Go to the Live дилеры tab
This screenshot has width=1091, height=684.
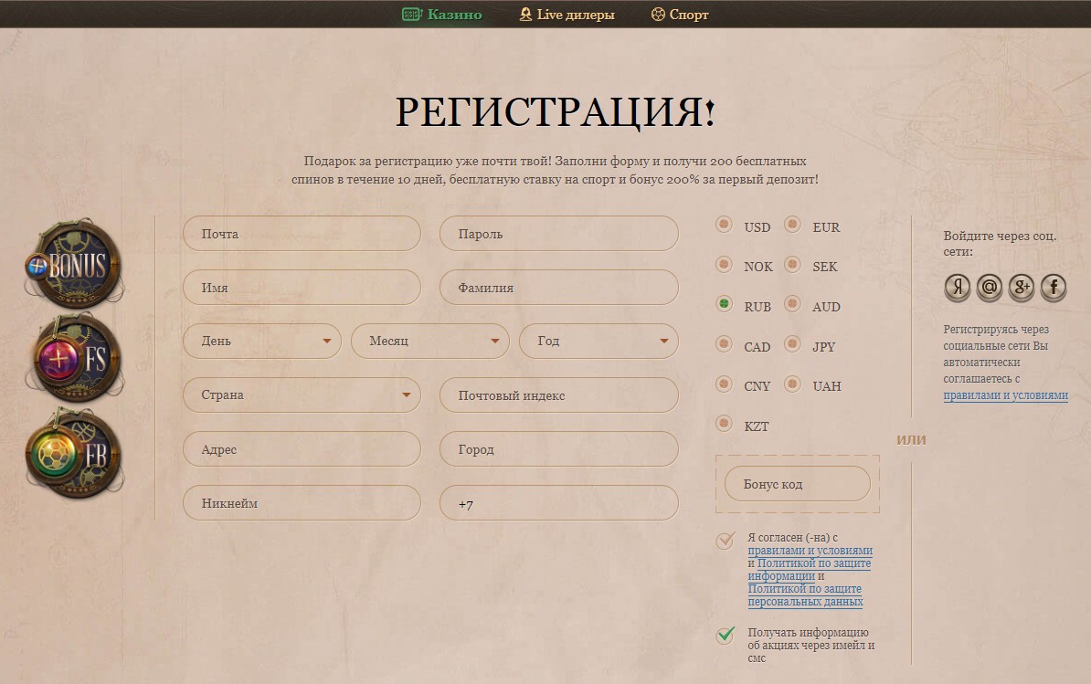click(567, 15)
